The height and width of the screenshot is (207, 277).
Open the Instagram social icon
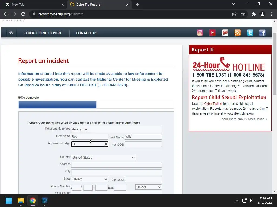200,33
